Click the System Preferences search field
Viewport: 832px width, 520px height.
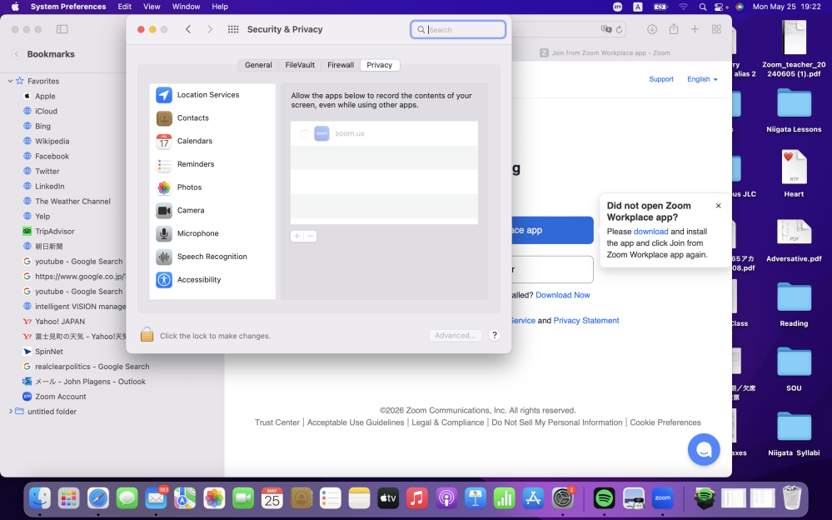click(458, 30)
